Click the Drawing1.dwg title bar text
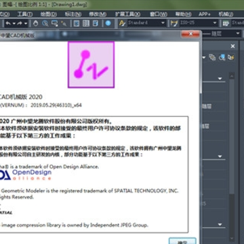This screenshot has width=244, height=244. [69, 5]
